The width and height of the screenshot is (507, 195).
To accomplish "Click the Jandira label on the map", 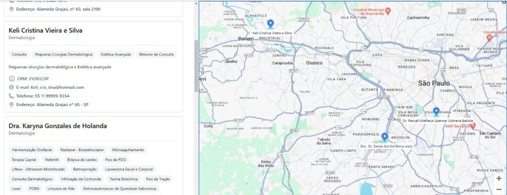I will 231,61.
